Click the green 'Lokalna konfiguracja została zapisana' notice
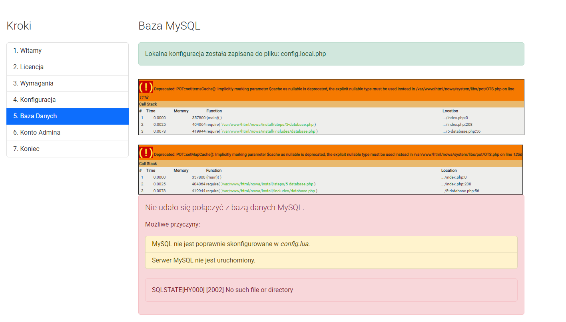This screenshot has height=322, width=566. (x=331, y=54)
